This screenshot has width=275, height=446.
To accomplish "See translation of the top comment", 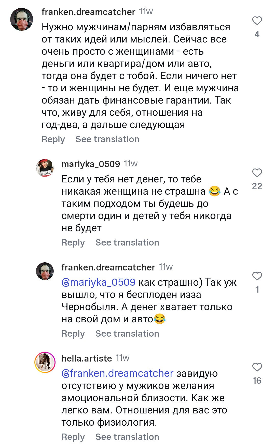I will pos(107,139).
